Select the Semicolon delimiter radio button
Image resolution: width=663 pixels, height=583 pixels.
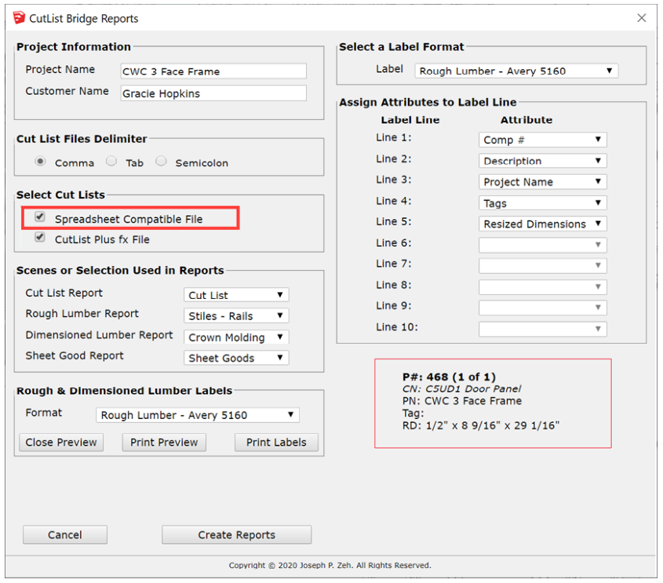point(161,161)
